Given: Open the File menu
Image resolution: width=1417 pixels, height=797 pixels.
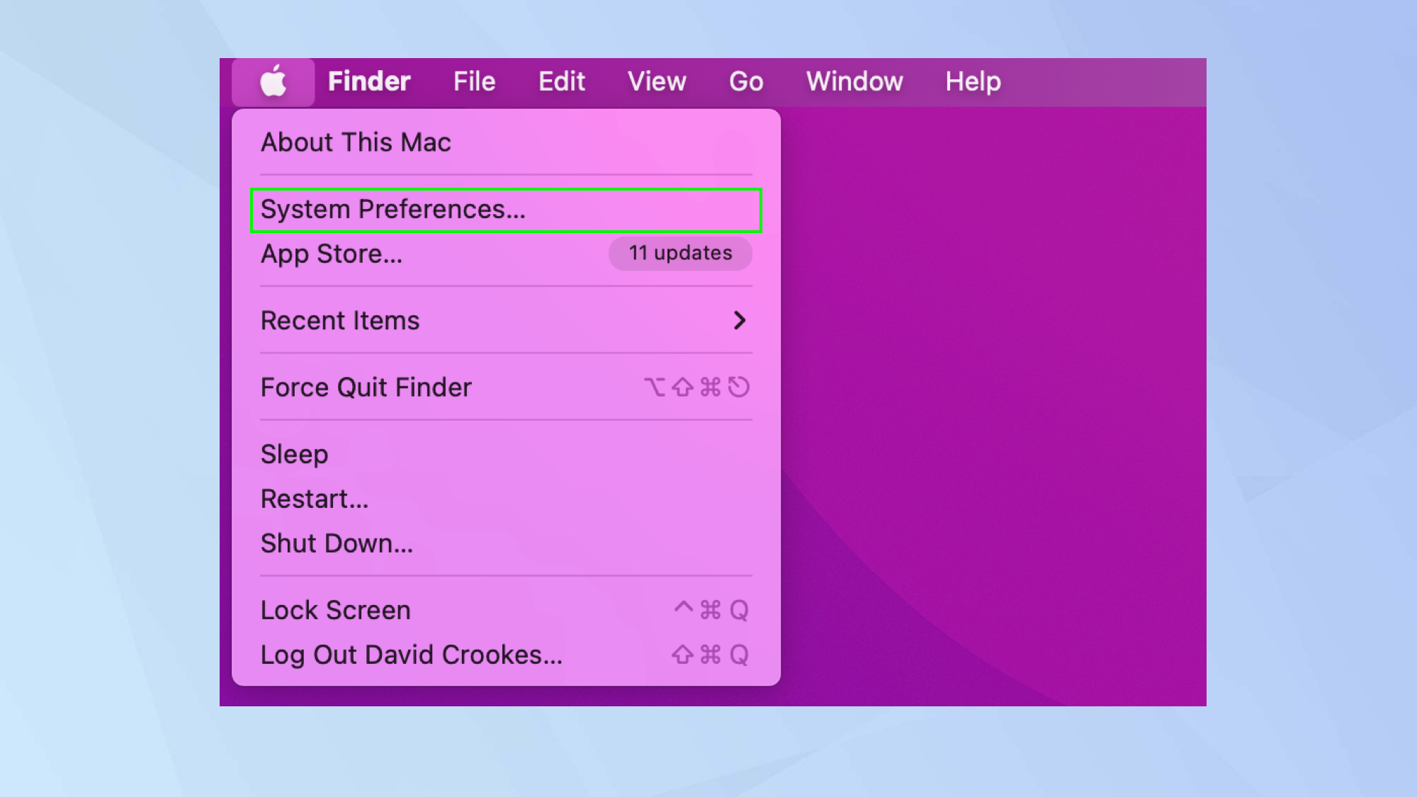Looking at the screenshot, I should tap(474, 81).
